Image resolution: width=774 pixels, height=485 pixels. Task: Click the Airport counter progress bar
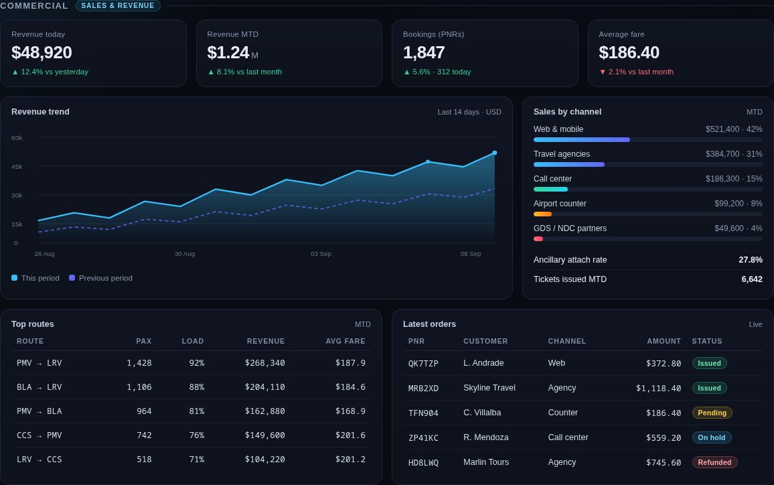click(x=647, y=214)
